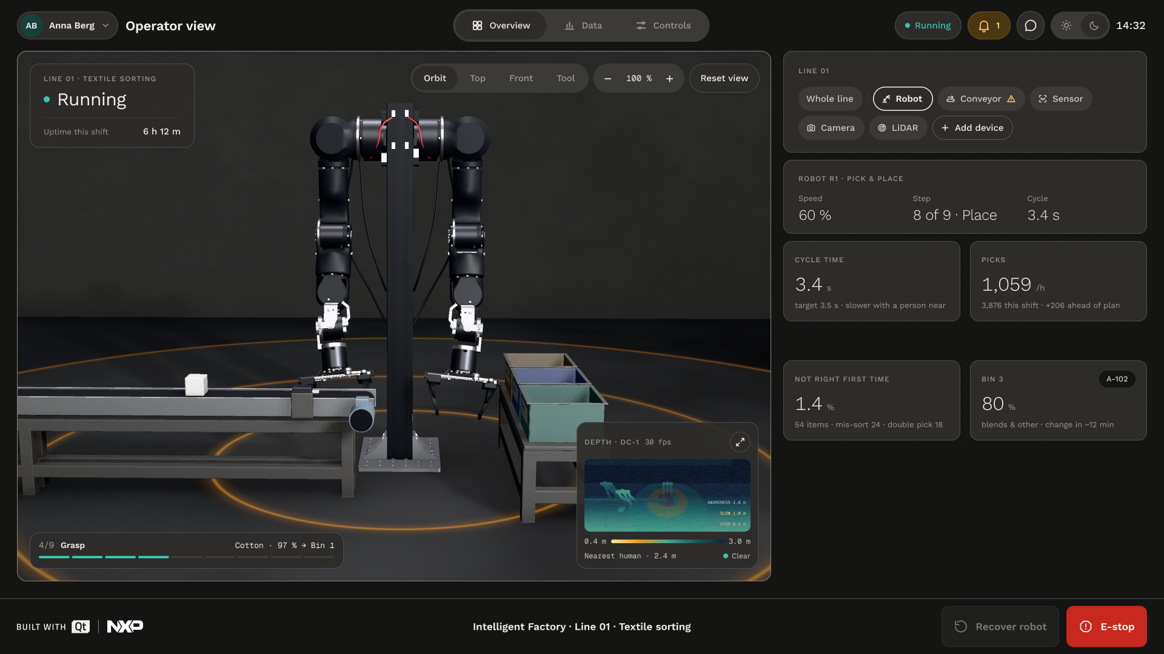Click the A-102 bin badge

1117,379
